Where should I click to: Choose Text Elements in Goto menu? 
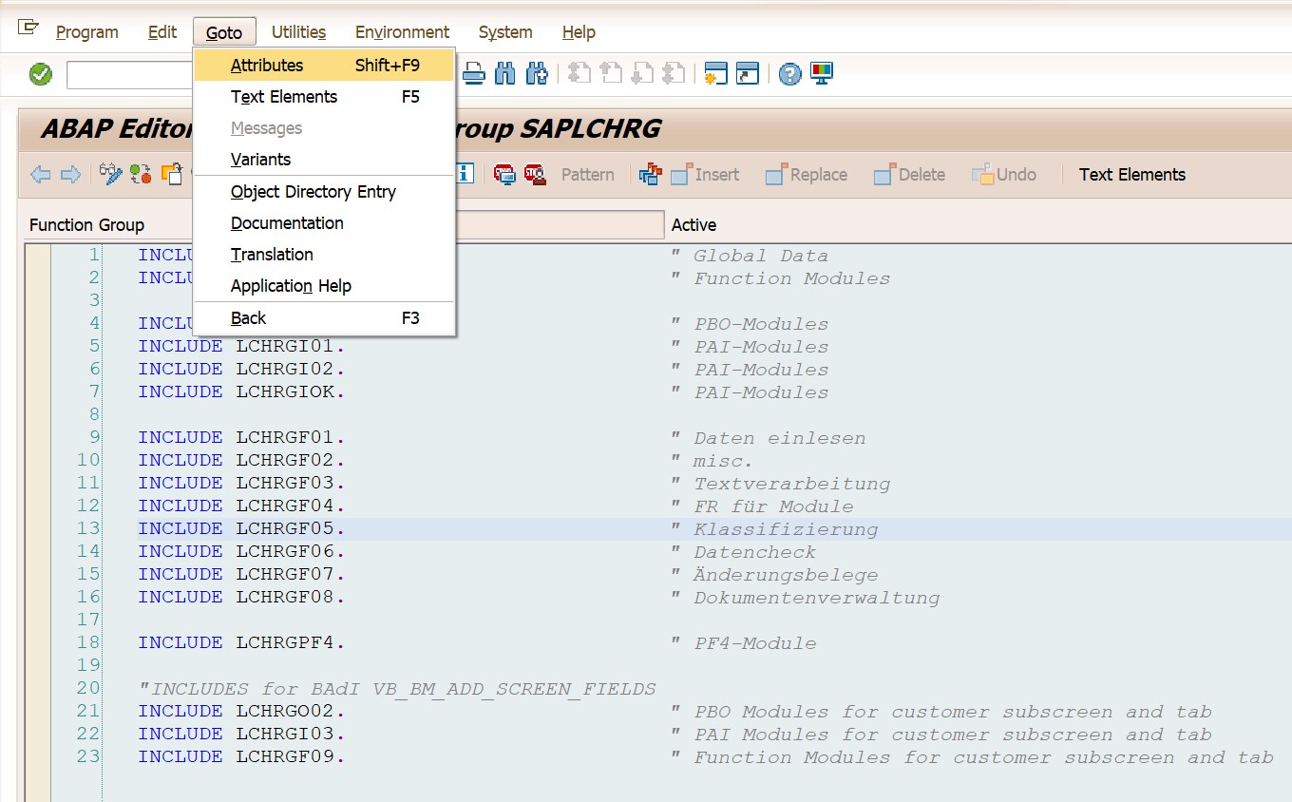coord(284,97)
